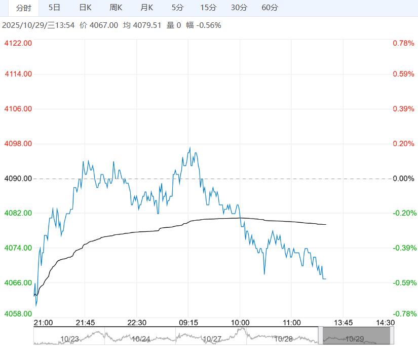This screenshot has height=347, width=418.
Task: Select the 60分 interval tab
Action: 270,8
